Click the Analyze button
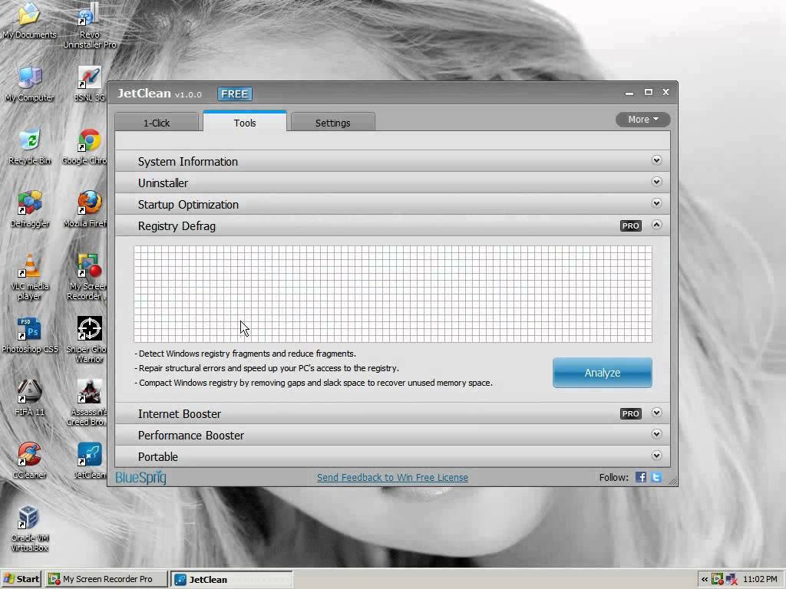Screen dimensions: 786x589 (602, 373)
